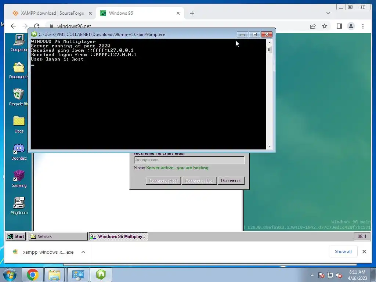Viewport: 376px width, 282px height.
Task: Open Chrome's three-dot menu
Action: (x=363, y=26)
